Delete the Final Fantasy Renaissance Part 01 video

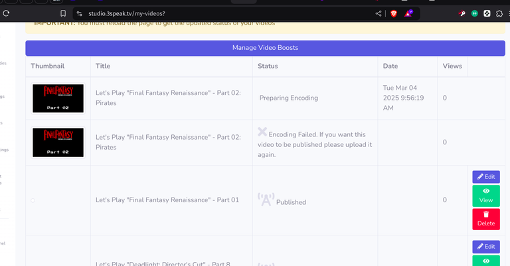tap(486, 219)
